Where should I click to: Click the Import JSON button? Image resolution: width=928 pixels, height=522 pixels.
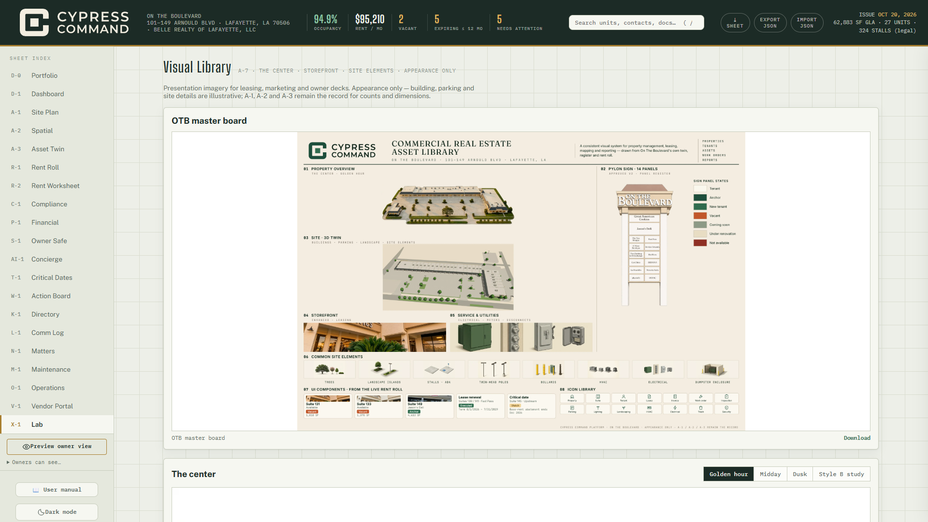click(x=807, y=23)
